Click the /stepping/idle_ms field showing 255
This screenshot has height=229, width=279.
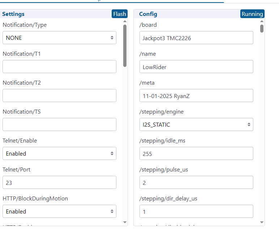pyautogui.click(x=196, y=153)
